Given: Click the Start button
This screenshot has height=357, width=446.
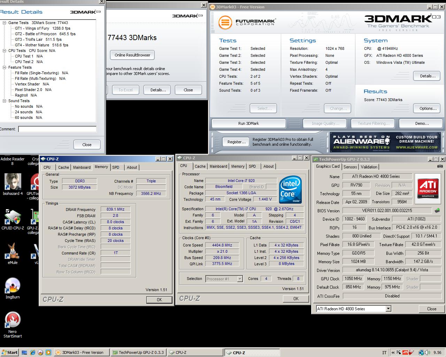Looking at the screenshot, I should point(10,352).
